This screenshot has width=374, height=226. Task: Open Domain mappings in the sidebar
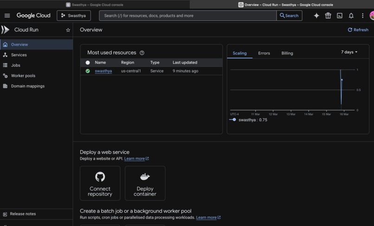(x=36, y=86)
